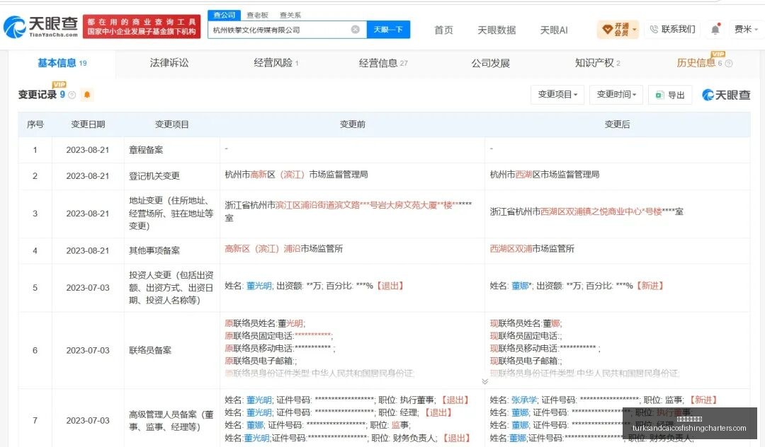Screen dimensions: 765x447
Task: Click the red 商业查询工具 banner
Action: [142, 27]
